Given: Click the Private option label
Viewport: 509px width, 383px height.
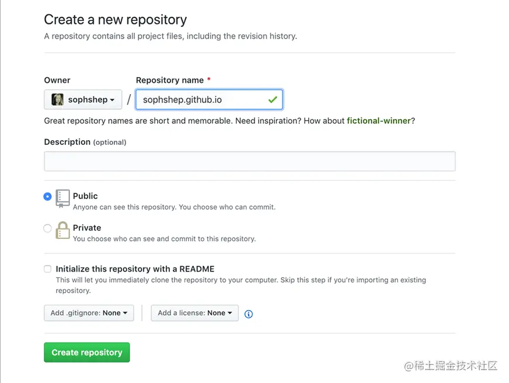Looking at the screenshot, I should (87, 228).
